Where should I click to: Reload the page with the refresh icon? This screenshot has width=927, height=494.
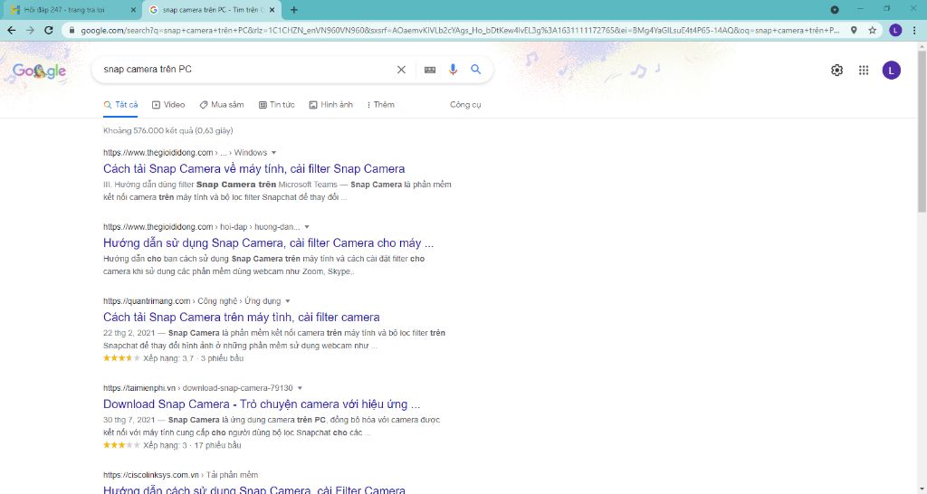49,30
